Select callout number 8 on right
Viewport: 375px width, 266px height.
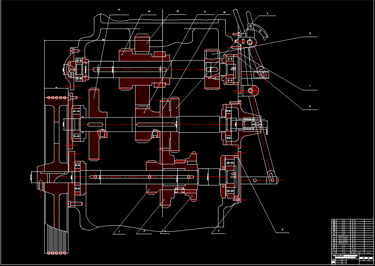[310, 33]
